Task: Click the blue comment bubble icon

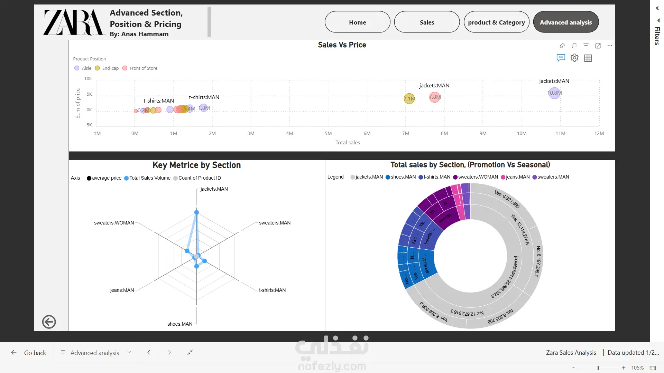Action: [x=561, y=58]
